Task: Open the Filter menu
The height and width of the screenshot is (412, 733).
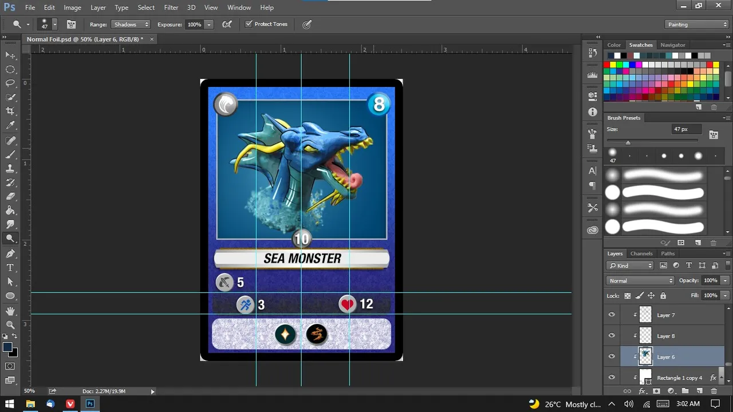Action: [x=171, y=7]
